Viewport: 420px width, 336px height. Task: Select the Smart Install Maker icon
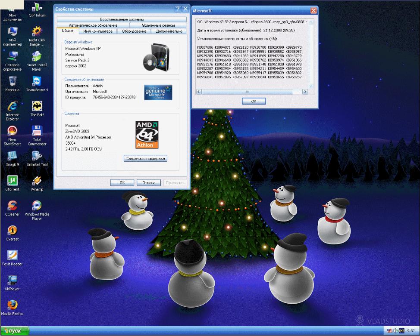tap(37, 61)
